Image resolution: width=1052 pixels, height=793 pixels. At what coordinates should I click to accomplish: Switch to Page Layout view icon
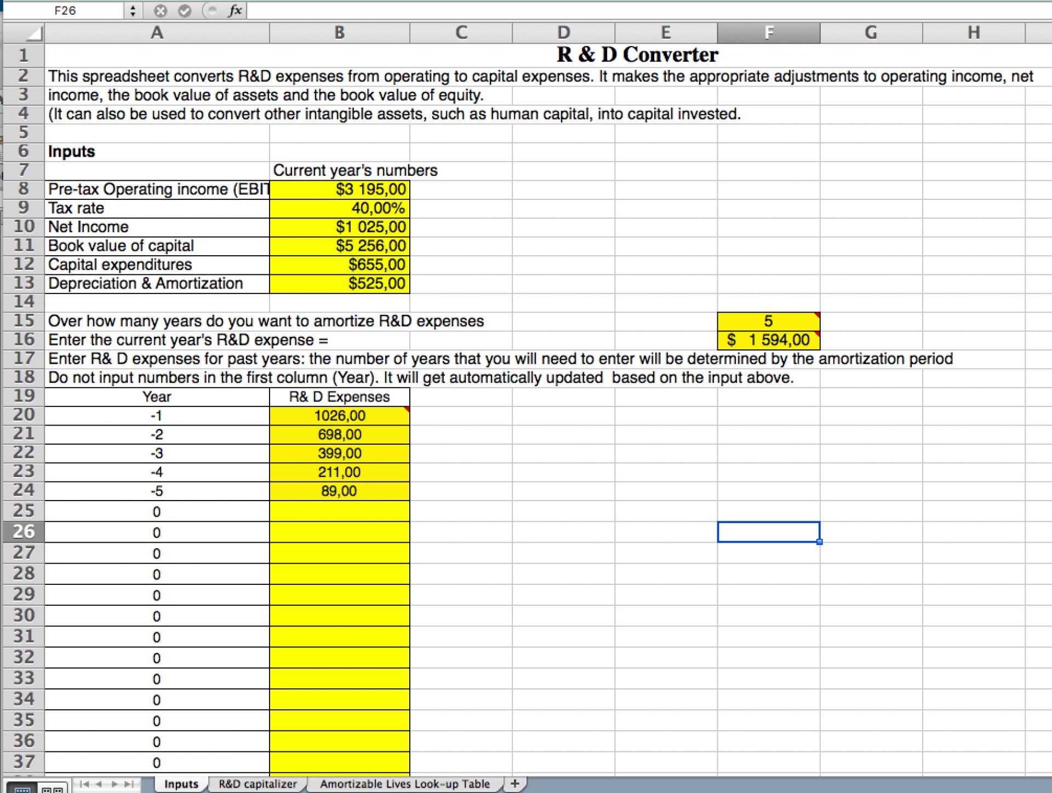pyautogui.click(x=53, y=788)
